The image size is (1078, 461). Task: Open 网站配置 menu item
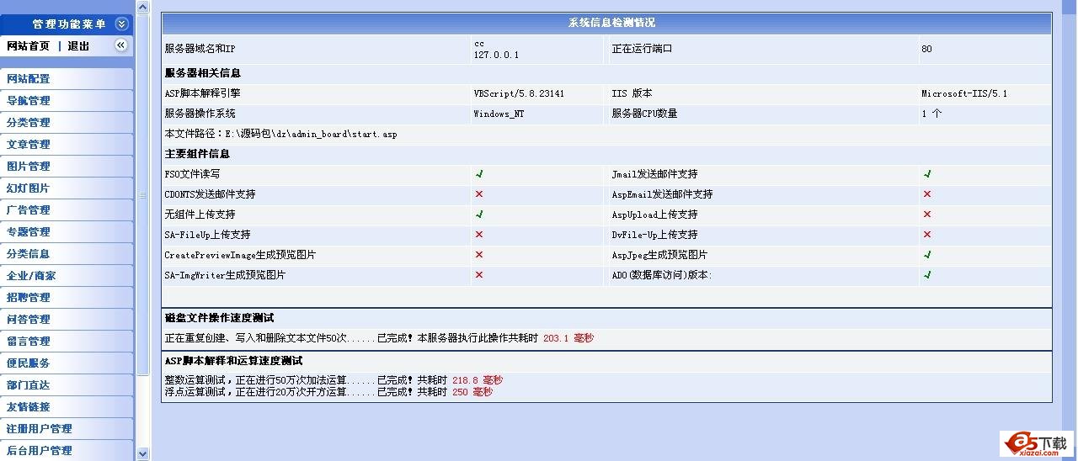(x=67, y=78)
